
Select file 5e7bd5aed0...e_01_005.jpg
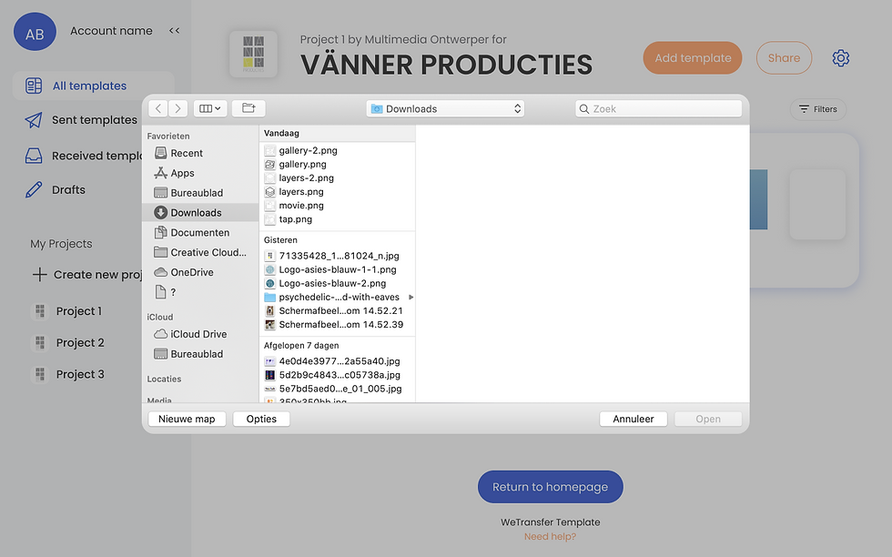(338, 389)
